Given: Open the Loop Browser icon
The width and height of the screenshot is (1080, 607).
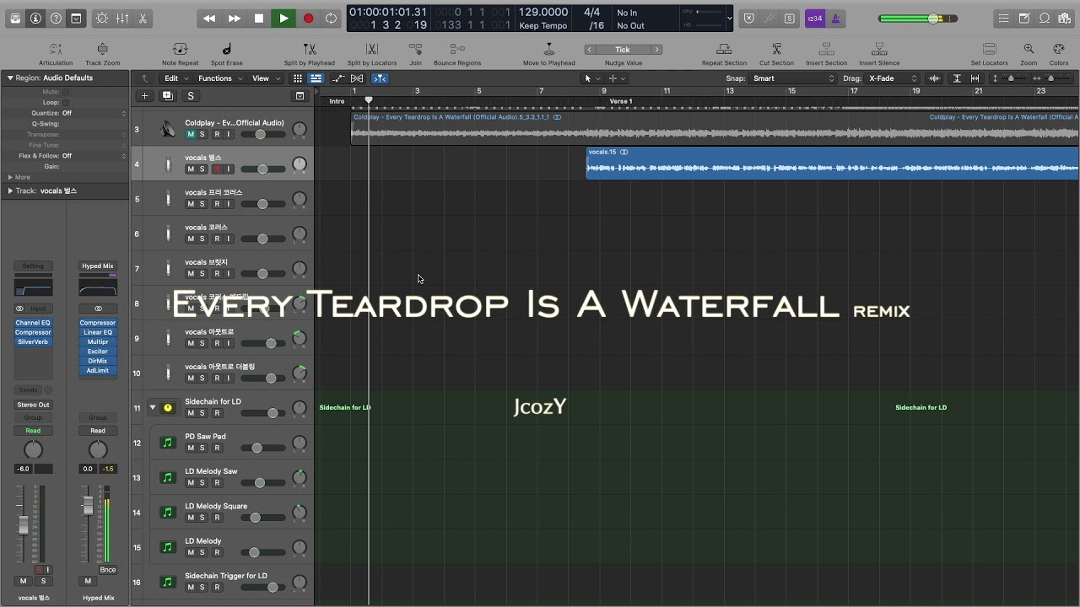Looking at the screenshot, I should tap(1045, 19).
